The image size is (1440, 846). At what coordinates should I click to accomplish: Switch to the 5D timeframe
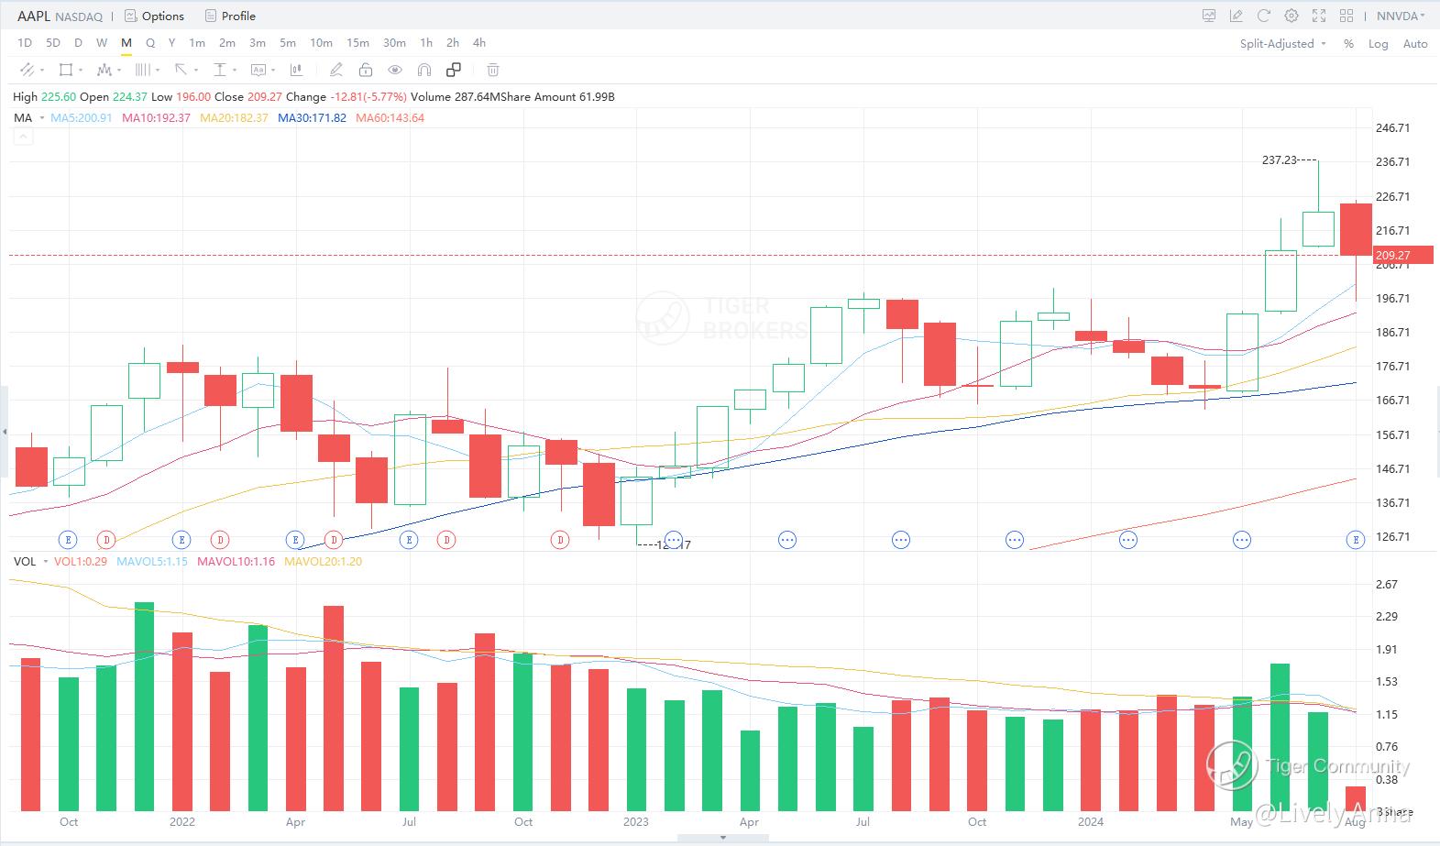tap(53, 42)
